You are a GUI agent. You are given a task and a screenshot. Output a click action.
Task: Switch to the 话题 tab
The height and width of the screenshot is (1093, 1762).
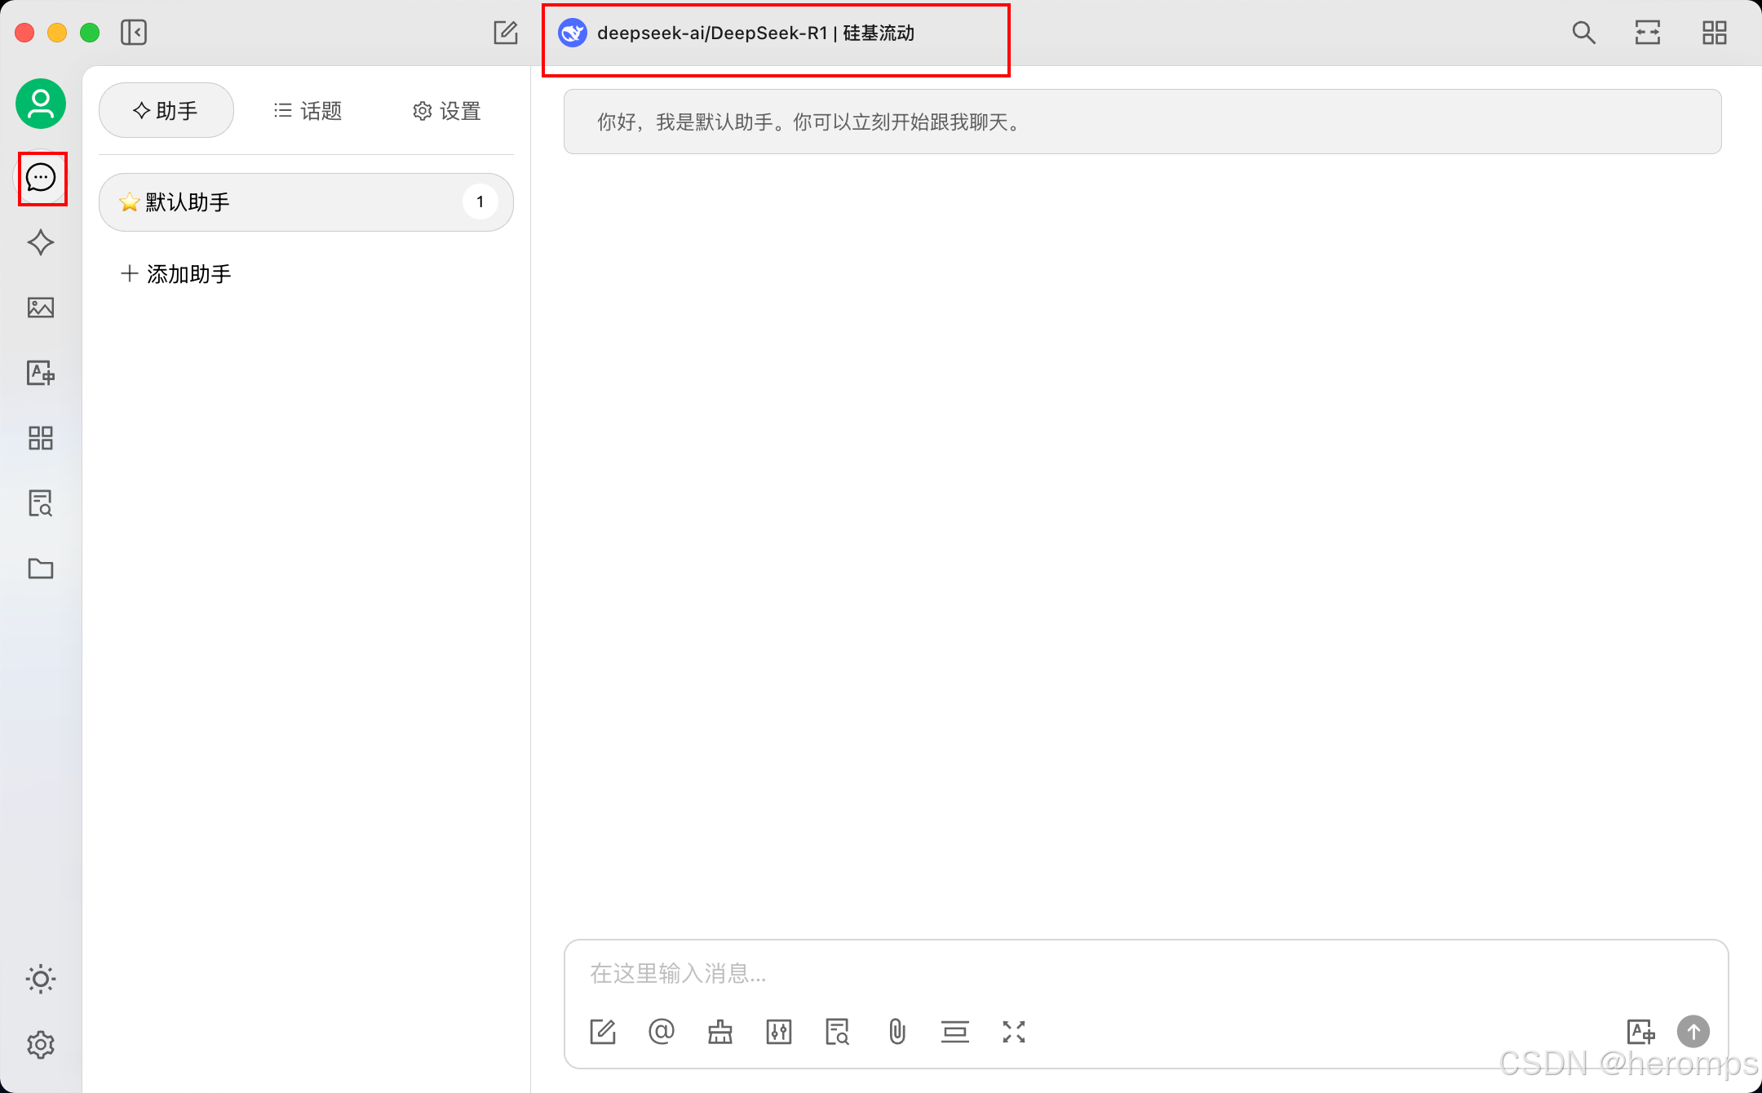308,111
